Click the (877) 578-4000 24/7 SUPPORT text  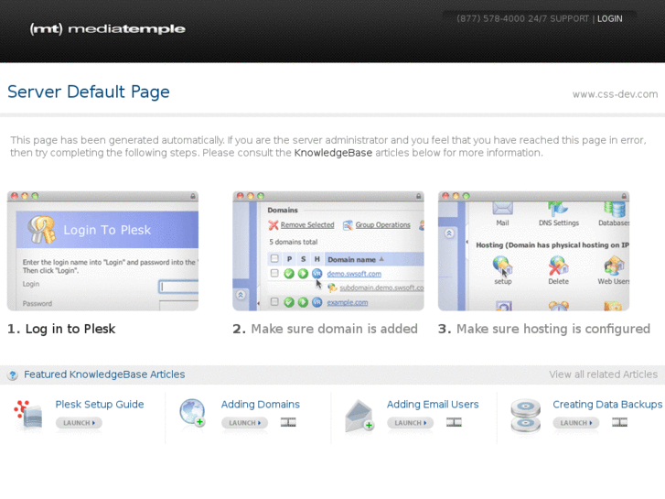coord(522,18)
